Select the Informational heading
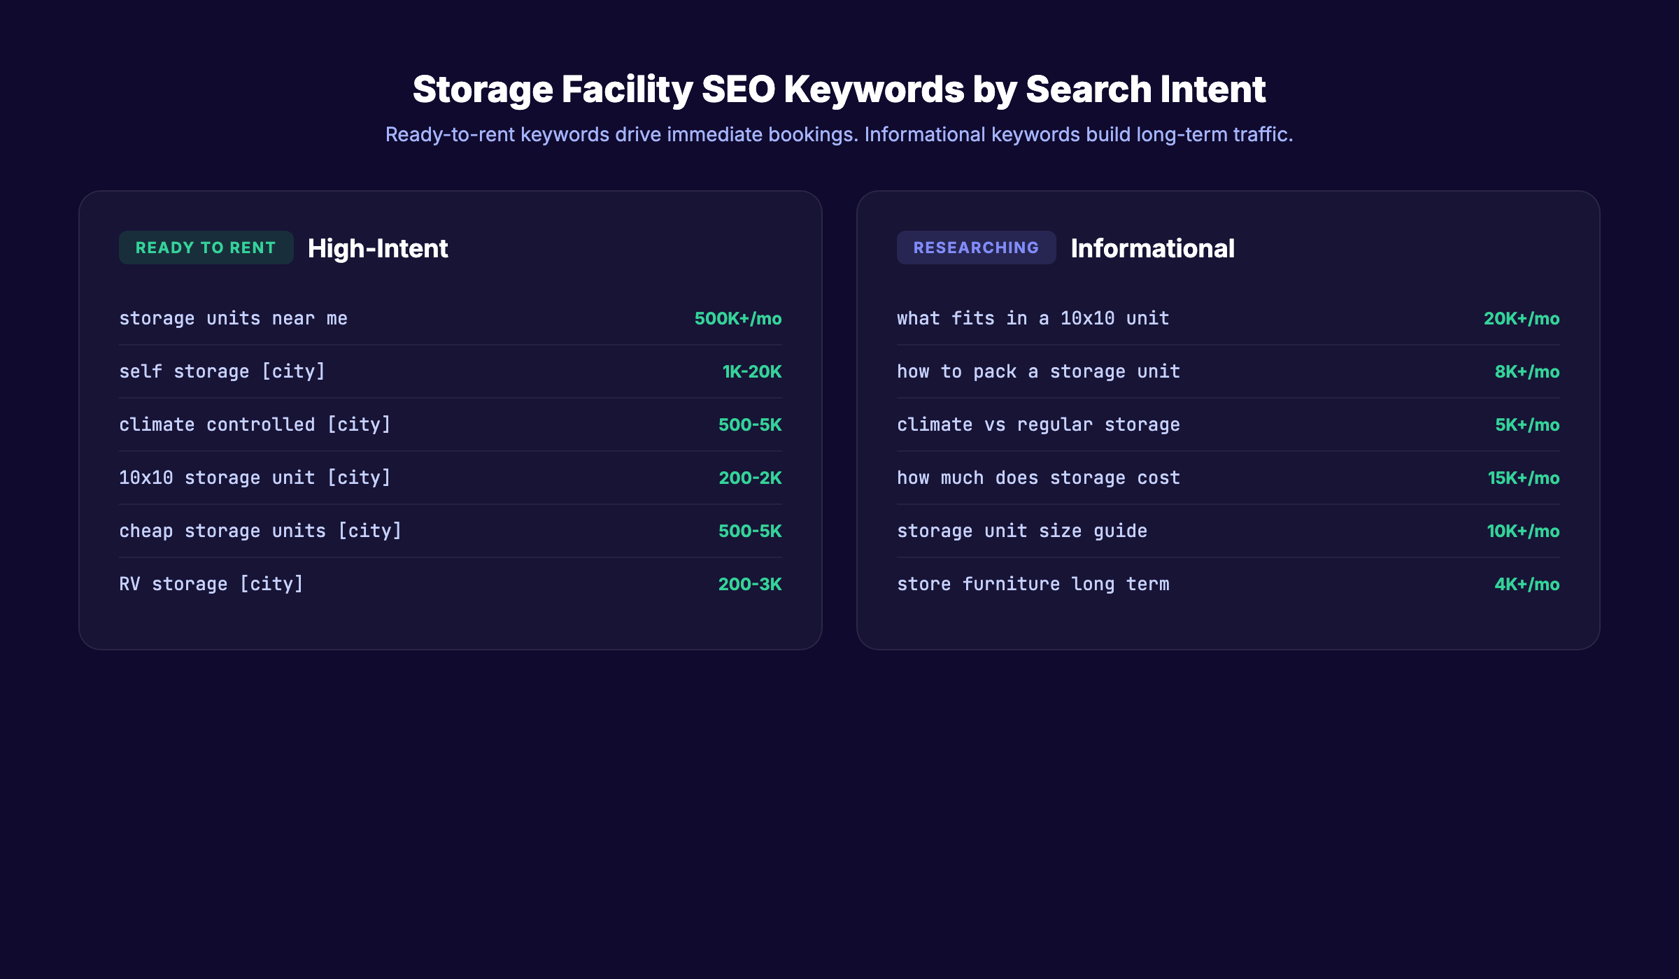This screenshot has width=1679, height=979. 1154,248
